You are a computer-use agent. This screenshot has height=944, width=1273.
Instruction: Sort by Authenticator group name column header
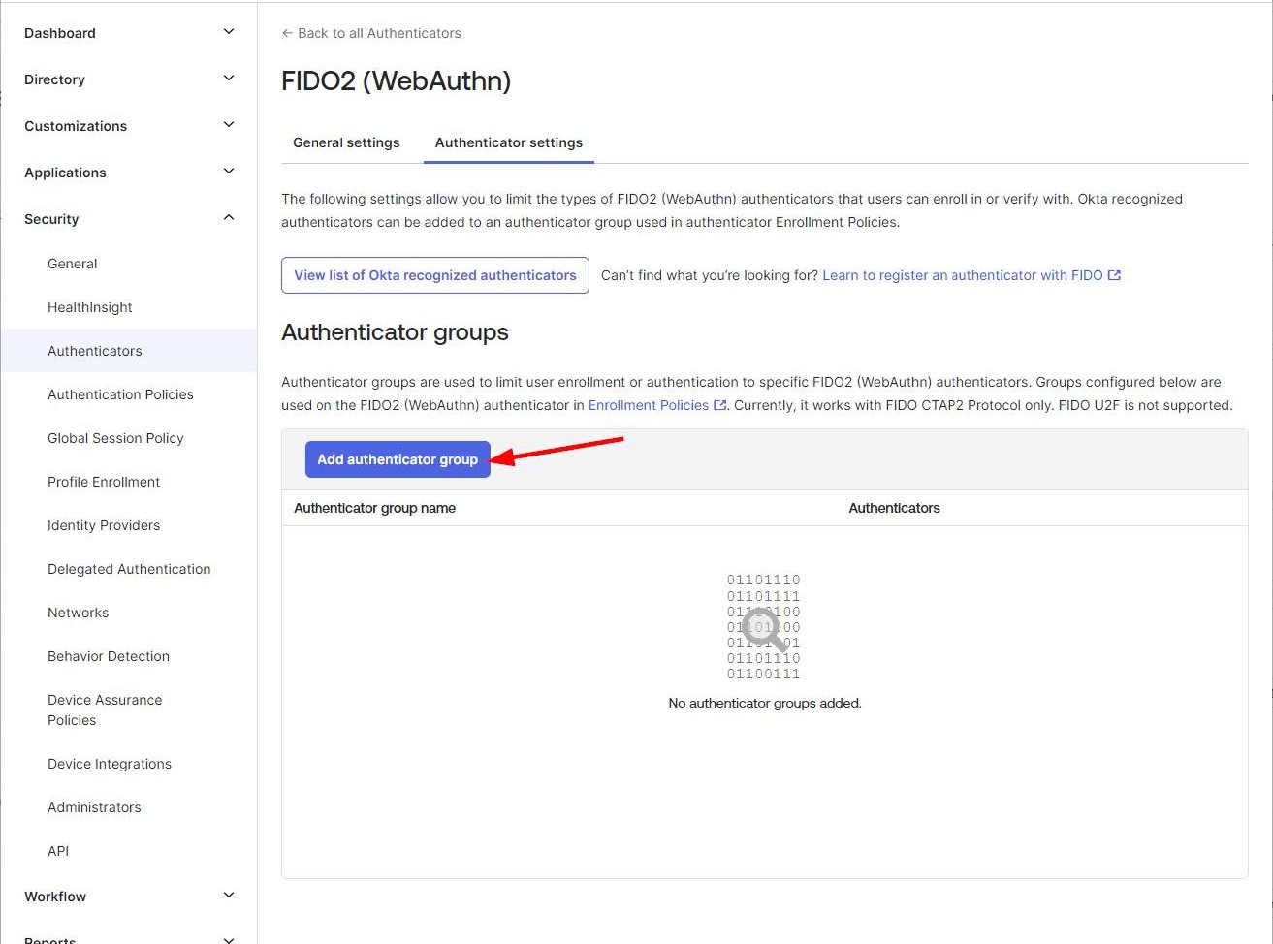(x=374, y=508)
